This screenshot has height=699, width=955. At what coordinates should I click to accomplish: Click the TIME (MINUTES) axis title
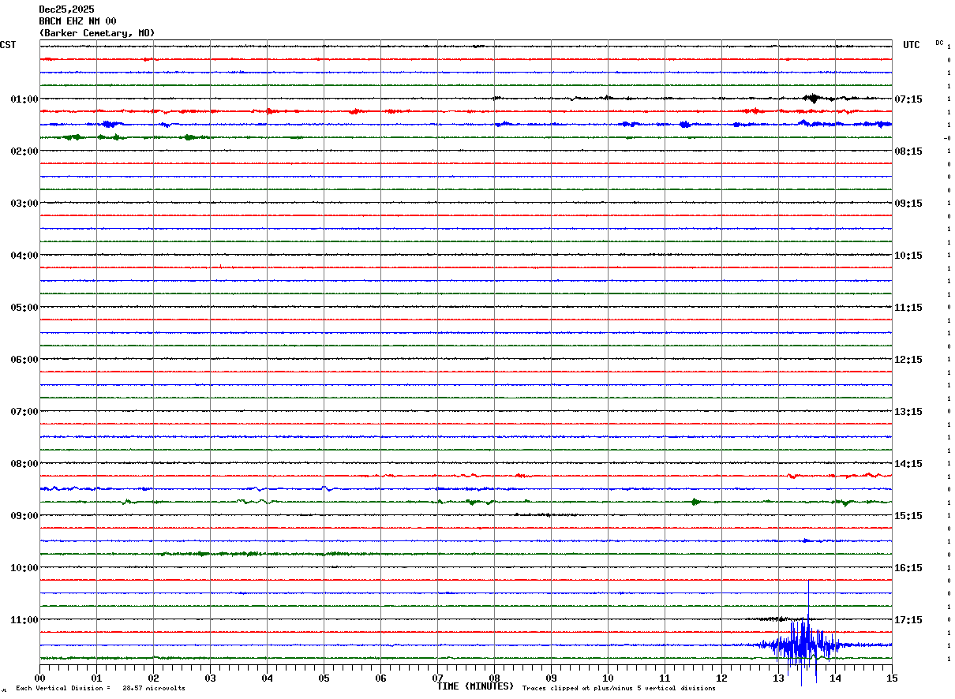[x=475, y=686]
